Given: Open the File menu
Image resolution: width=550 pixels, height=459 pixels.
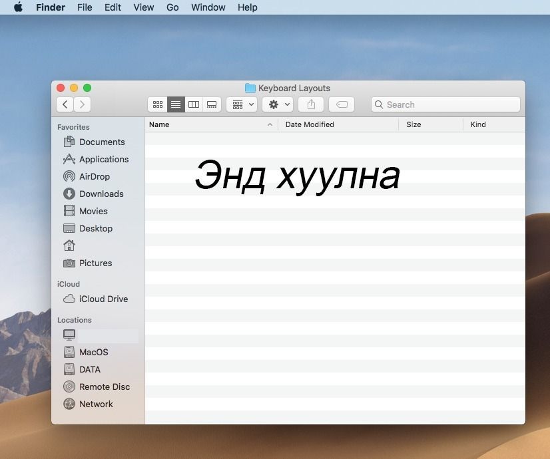Looking at the screenshot, I should click(85, 7).
